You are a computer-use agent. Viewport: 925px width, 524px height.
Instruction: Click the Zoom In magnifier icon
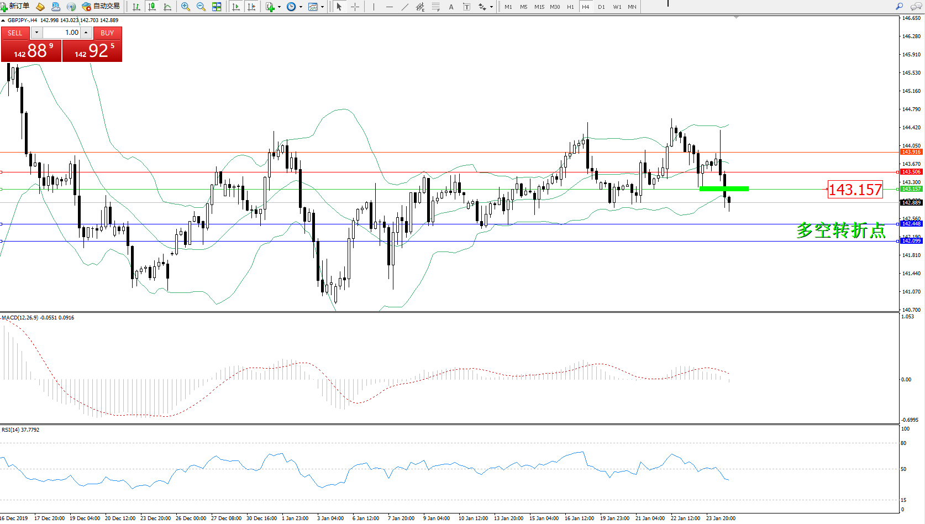pyautogui.click(x=186, y=7)
